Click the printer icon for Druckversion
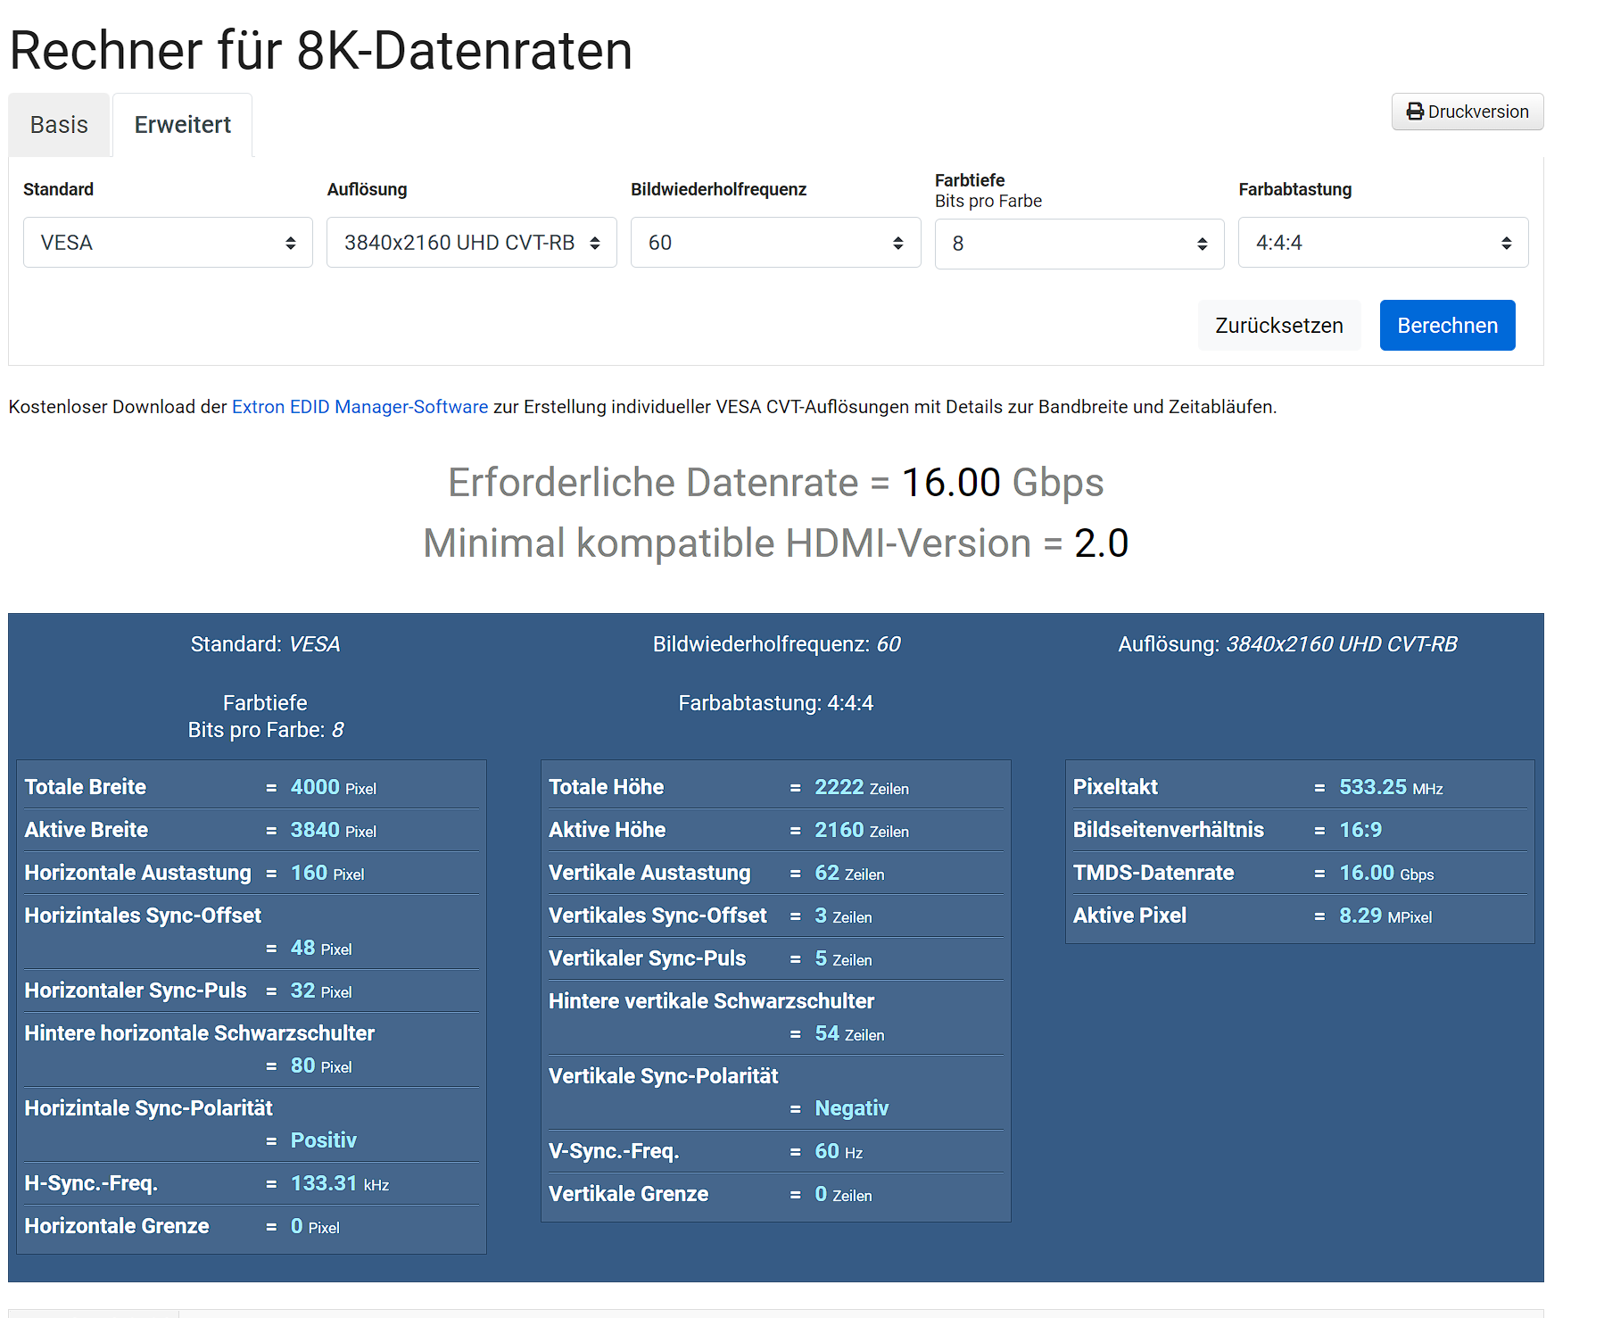 (1415, 112)
